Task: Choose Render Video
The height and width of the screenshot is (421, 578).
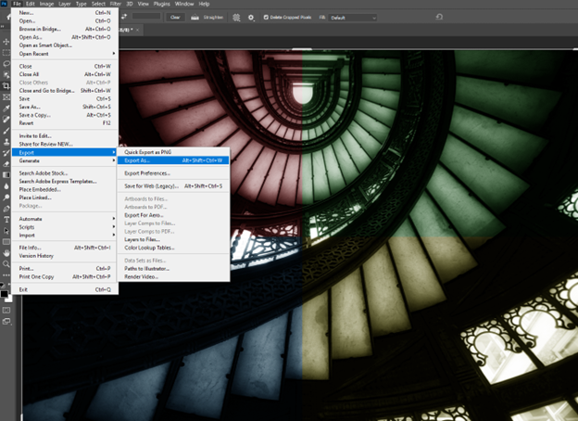Action: click(x=173, y=276)
